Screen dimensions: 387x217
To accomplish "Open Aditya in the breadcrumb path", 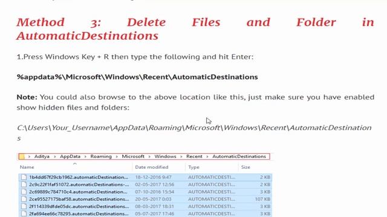I will (42, 157).
